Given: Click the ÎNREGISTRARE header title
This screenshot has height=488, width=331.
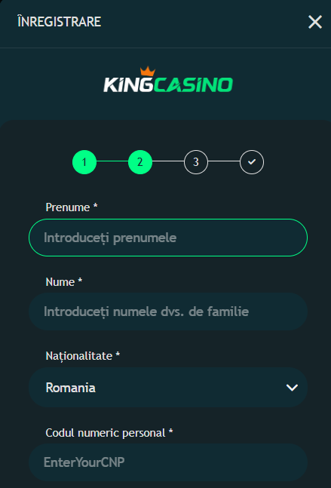Looking at the screenshot, I should pos(60,22).
